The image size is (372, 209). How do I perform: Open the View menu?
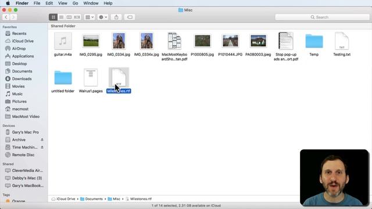click(x=63, y=3)
